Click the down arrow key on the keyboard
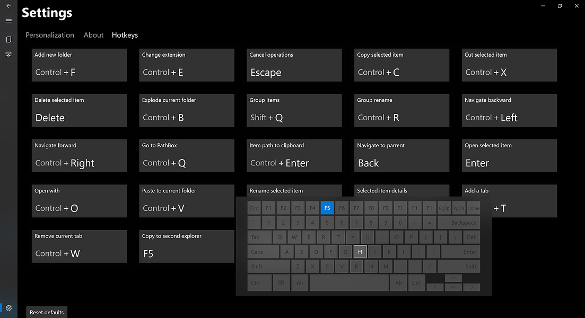585x318 pixels. coord(453,287)
